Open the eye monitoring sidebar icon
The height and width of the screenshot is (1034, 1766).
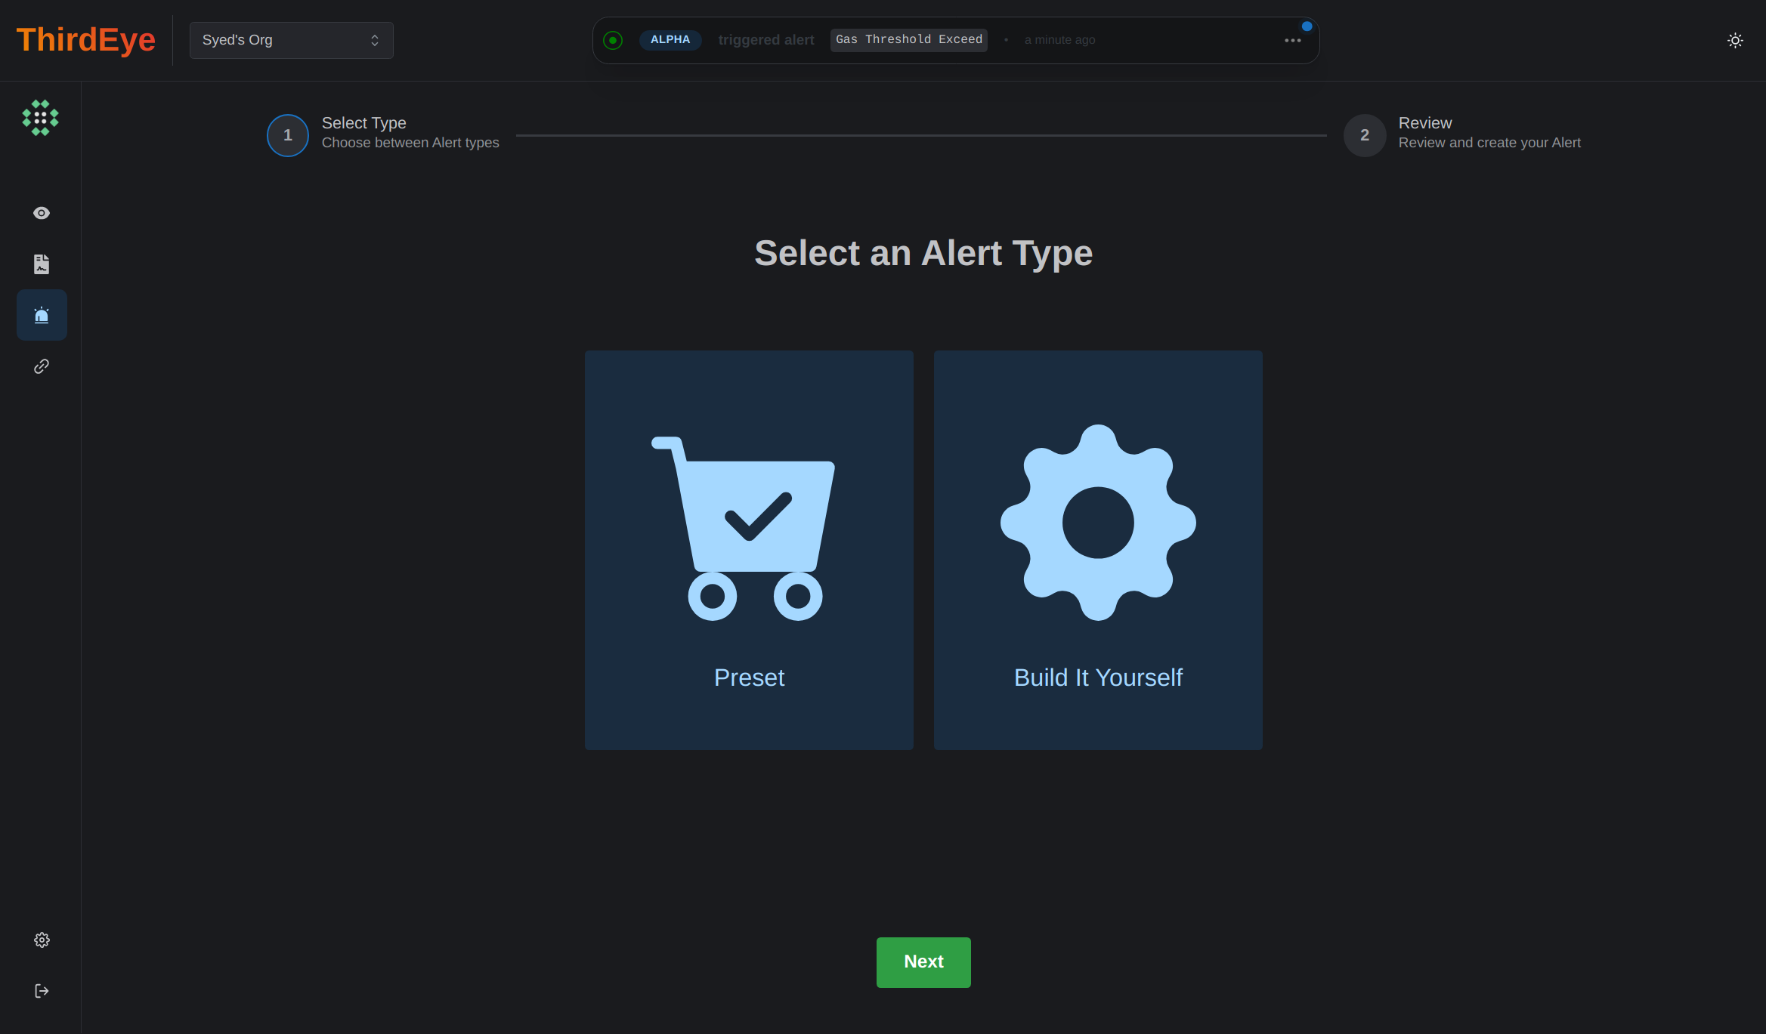click(42, 213)
